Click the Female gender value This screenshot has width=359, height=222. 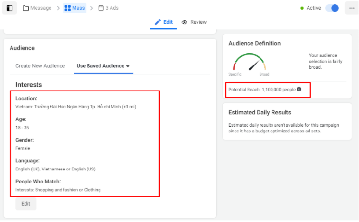tap(23, 148)
